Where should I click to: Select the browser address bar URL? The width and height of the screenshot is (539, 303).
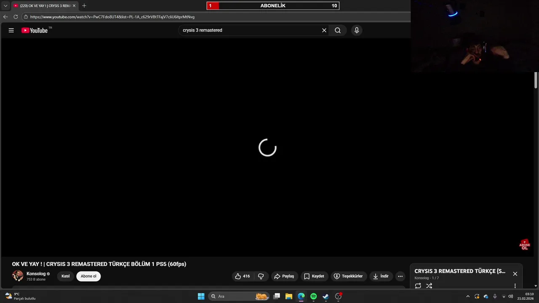coord(112,17)
